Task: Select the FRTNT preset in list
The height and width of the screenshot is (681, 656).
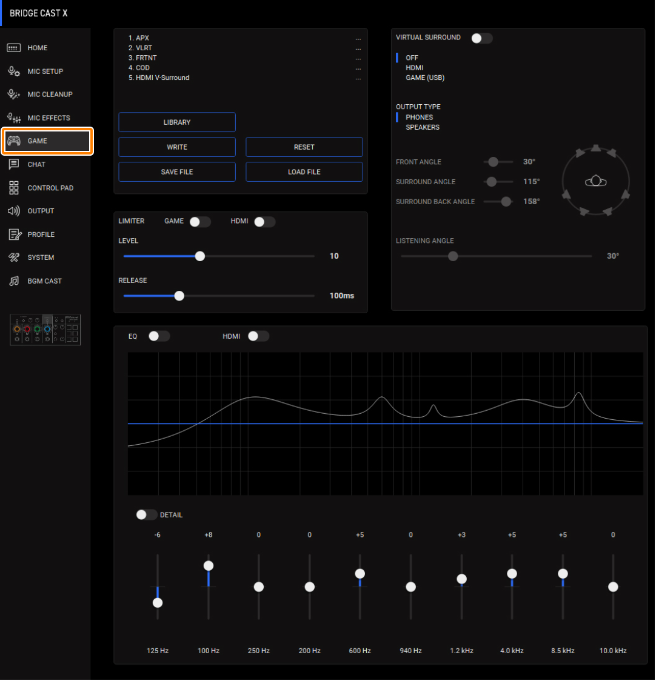Action: point(142,58)
